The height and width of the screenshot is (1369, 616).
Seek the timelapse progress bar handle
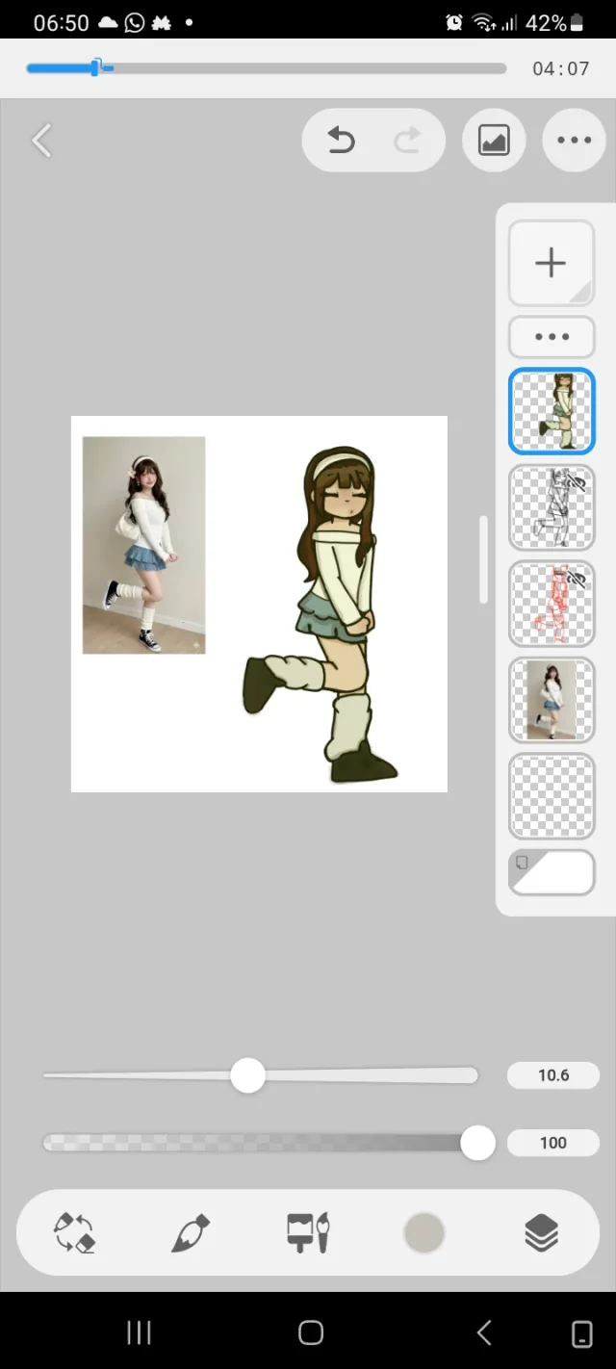[x=95, y=67]
